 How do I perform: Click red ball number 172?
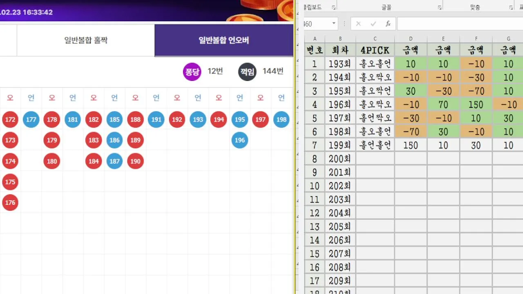coord(10,120)
